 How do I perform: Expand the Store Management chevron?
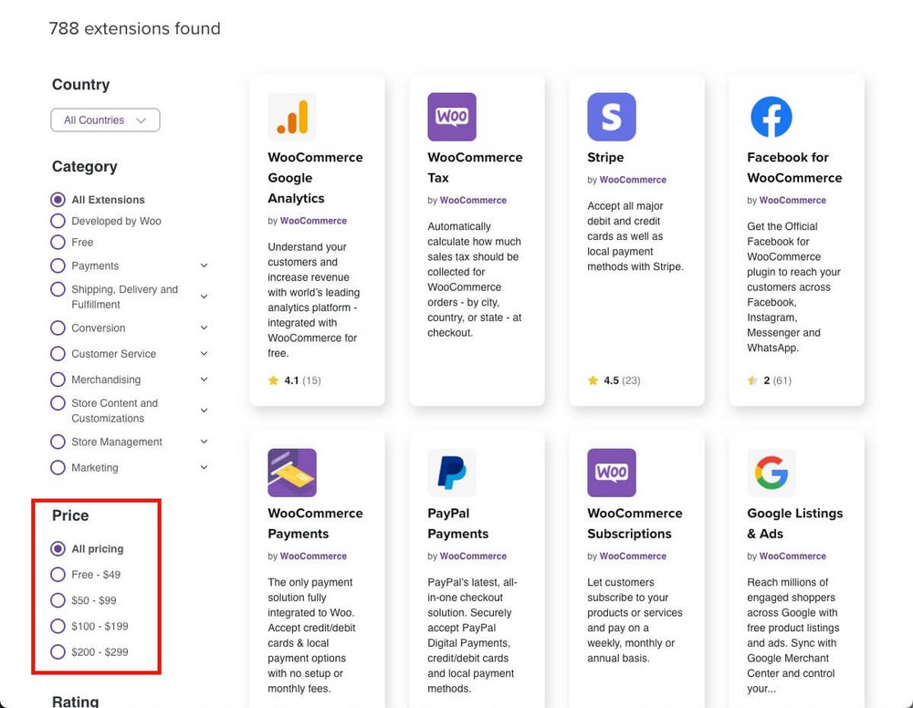(204, 442)
